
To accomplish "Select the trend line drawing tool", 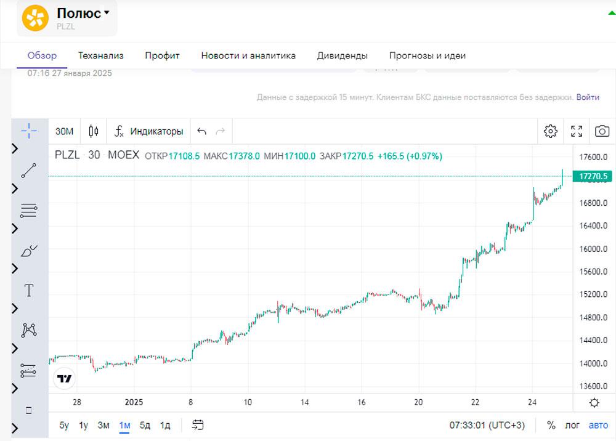I will click(29, 171).
